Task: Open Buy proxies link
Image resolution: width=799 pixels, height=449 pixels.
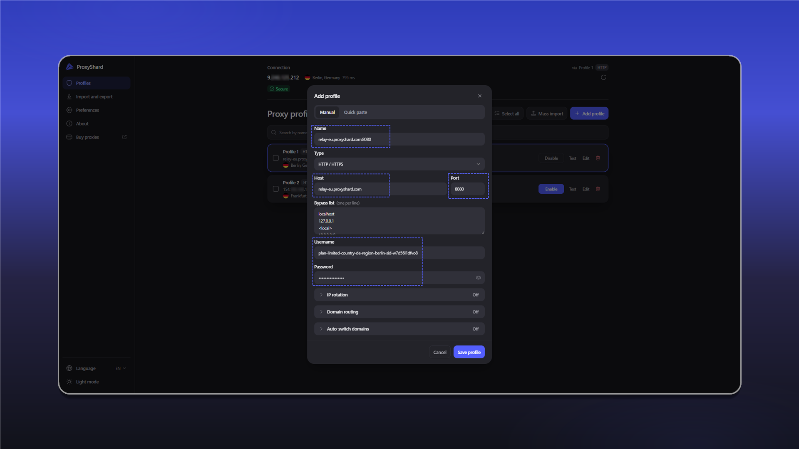Action: pos(97,137)
